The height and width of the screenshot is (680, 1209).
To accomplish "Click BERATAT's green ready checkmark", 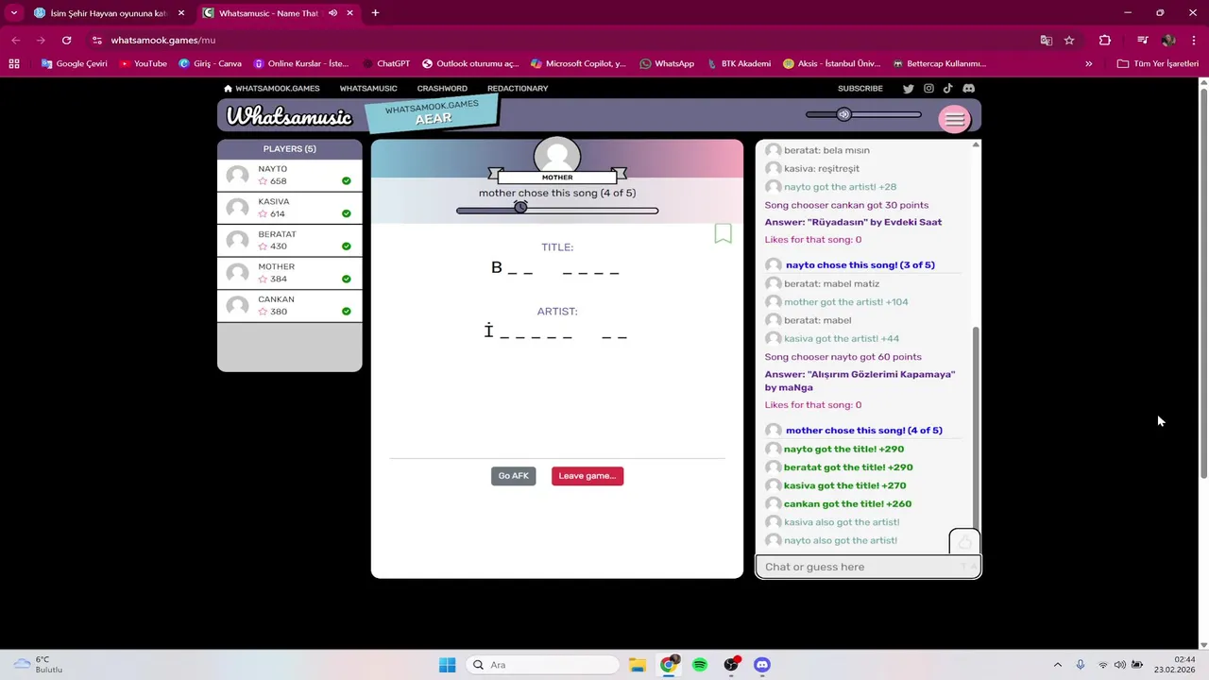I will tap(347, 246).
